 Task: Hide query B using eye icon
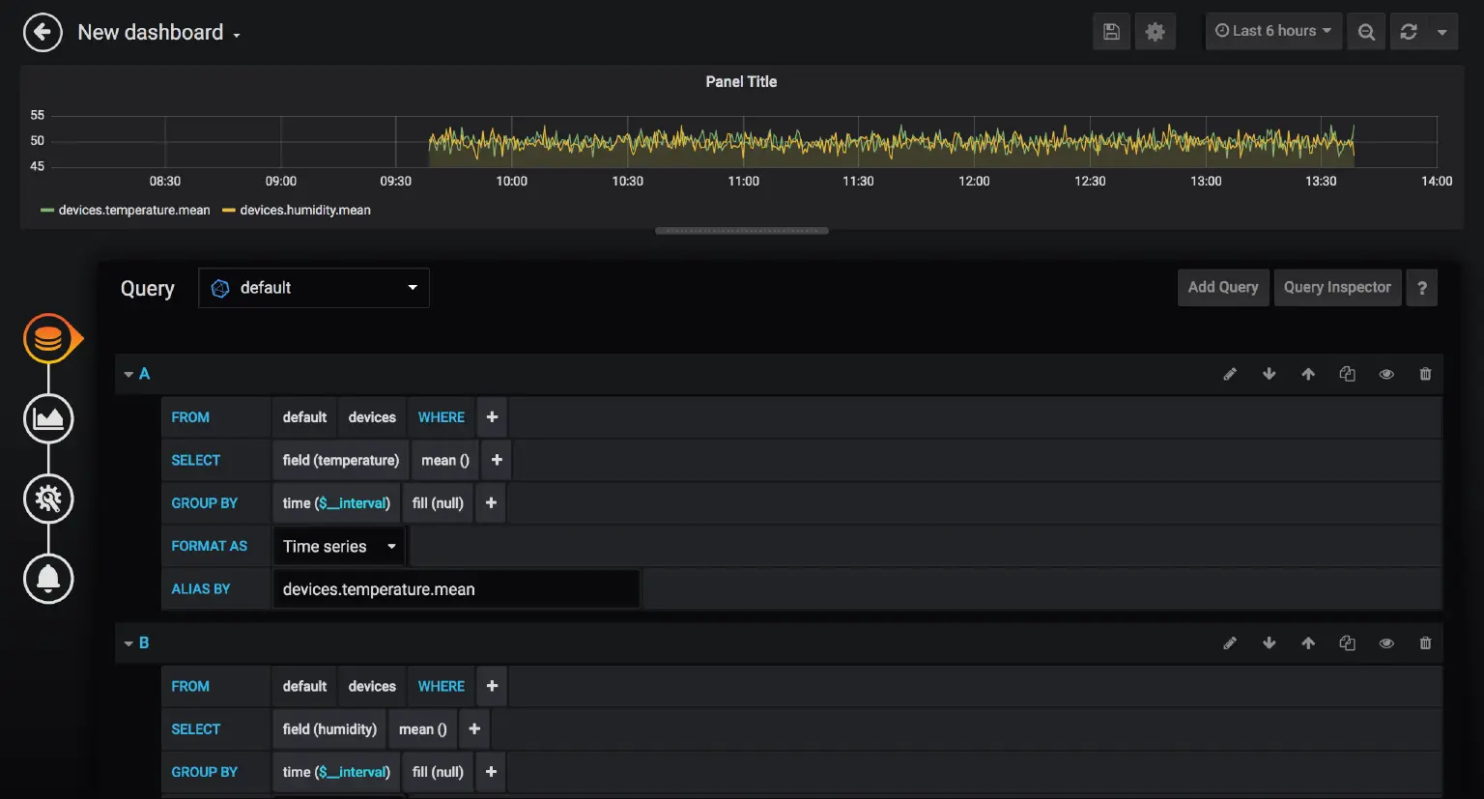[1386, 643]
